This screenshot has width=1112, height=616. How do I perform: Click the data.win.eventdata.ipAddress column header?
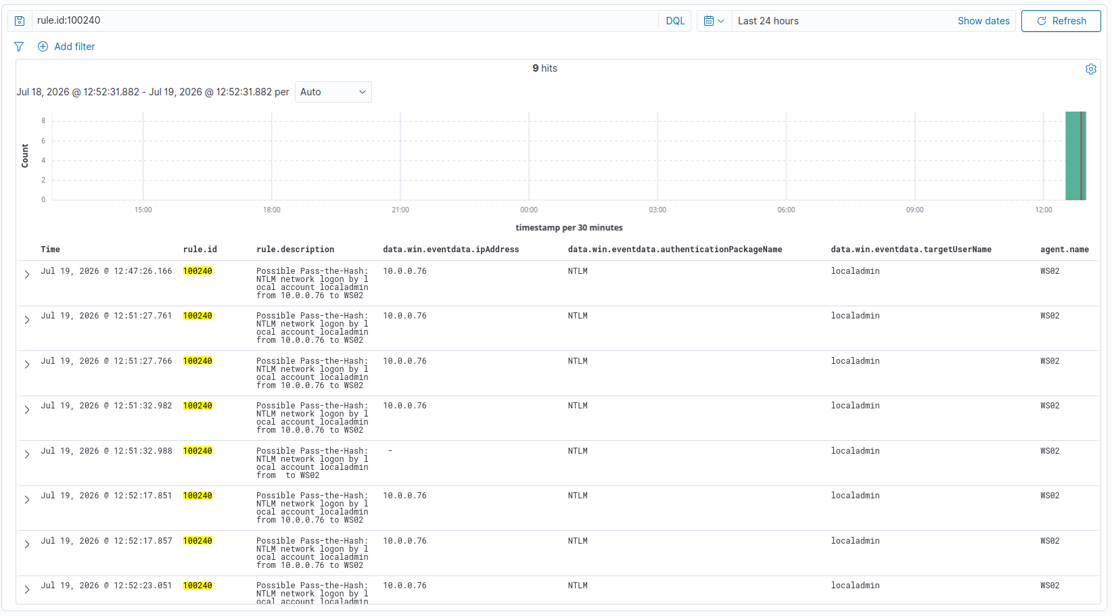point(451,250)
